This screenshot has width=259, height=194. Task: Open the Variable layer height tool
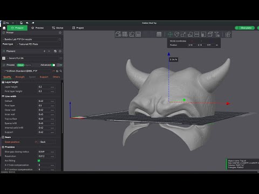pos(159,34)
